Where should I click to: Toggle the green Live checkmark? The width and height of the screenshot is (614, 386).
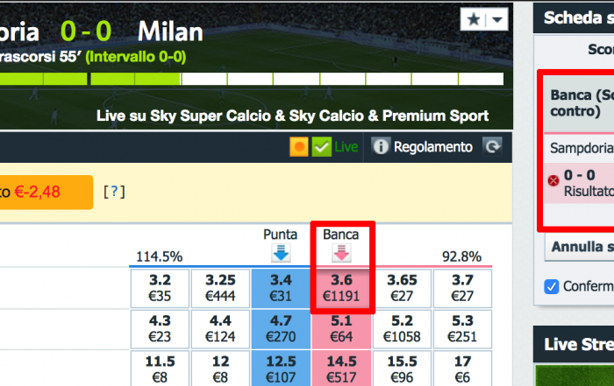[322, 147]
